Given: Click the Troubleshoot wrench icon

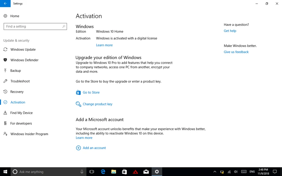Looking at the screenshot, I should [x=5, y=81].
